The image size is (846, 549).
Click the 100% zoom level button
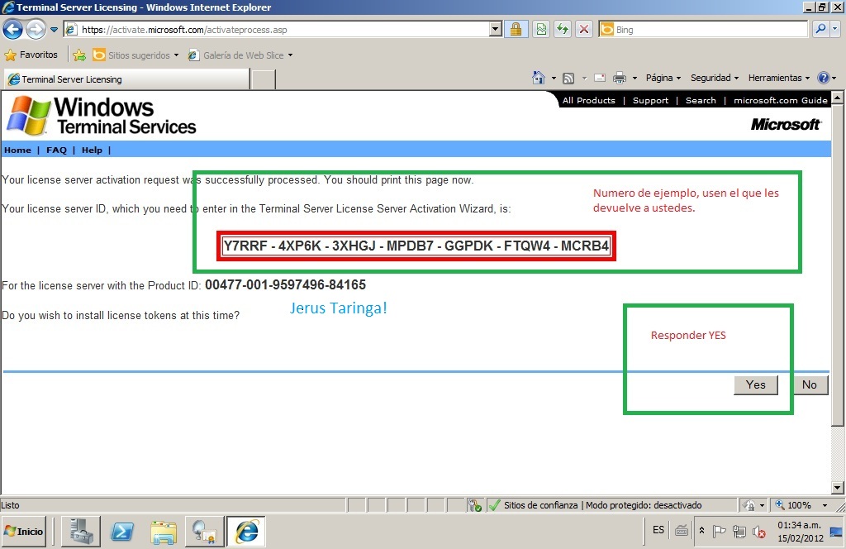793,505
